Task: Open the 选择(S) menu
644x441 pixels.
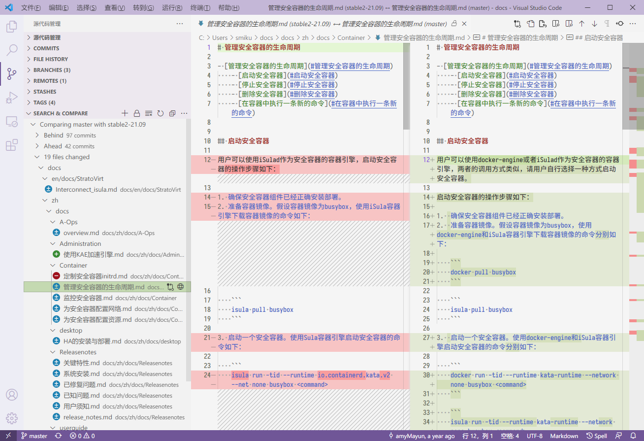Action: (87, 8)
